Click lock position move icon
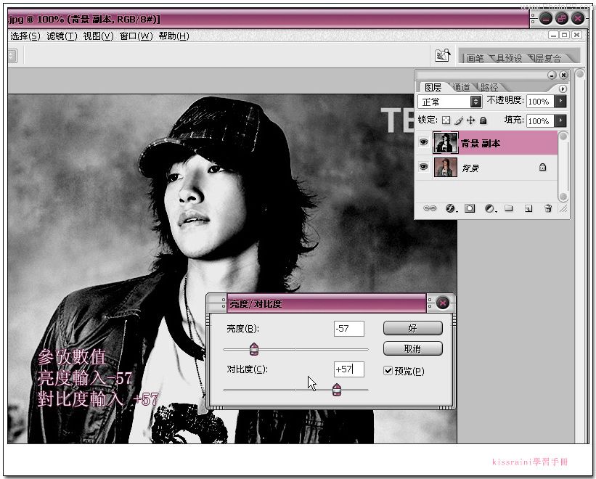 coord(470,120)
